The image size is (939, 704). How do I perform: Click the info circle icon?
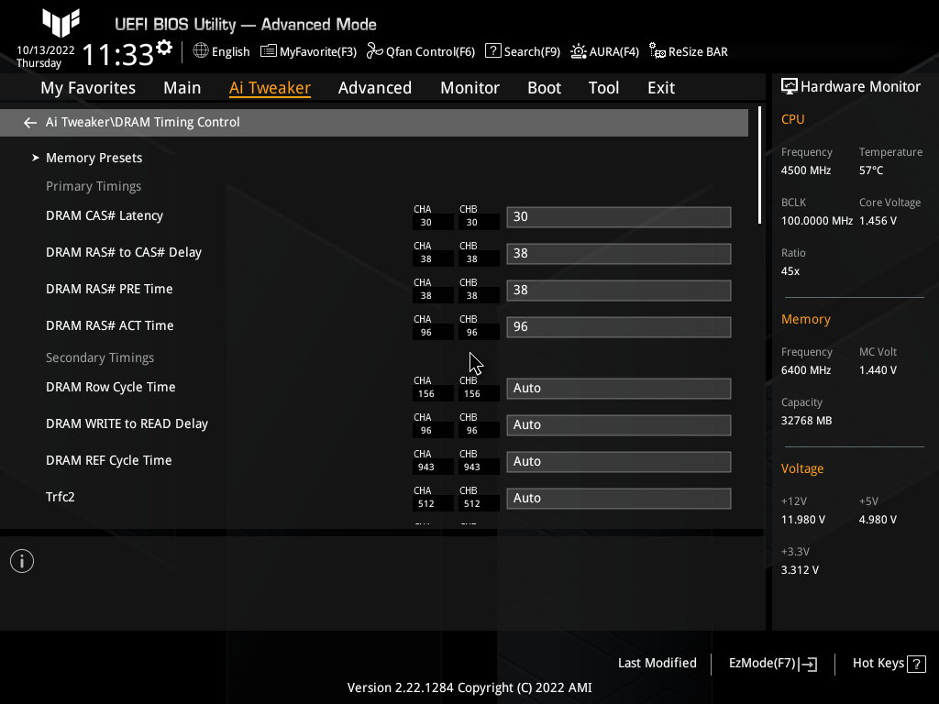point(22,561)
